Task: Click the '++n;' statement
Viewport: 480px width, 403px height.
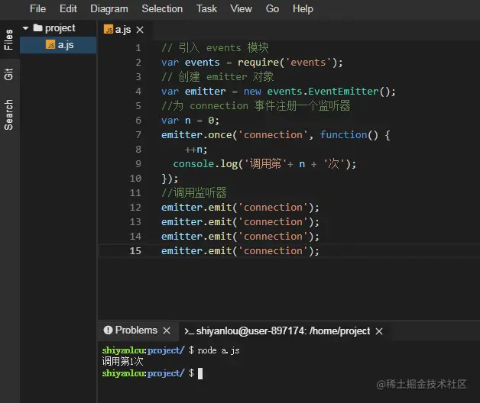Action: 196,150
